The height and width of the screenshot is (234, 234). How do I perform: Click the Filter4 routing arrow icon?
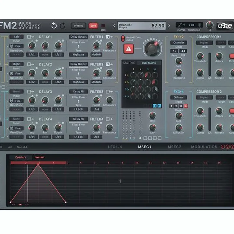[x=109, y=119]
